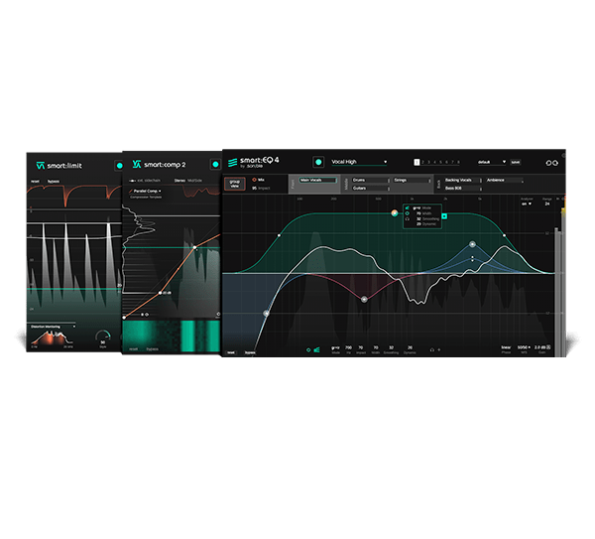
Task: Select the Strings track slot
Action: 413,180
